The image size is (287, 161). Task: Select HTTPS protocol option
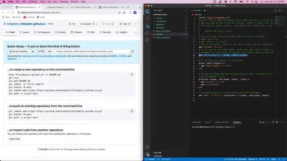41,51
